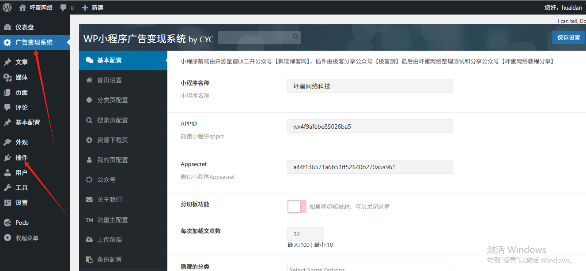Screen dimensions: 586x271
Task: Click the 评论 comment icon in sidebar
Action: pyautogui.click(x=7, y=107)
